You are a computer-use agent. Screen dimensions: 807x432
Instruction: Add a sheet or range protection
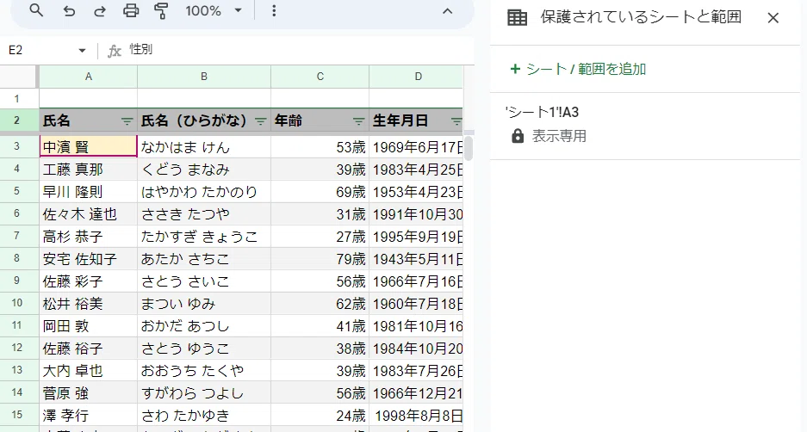click(578, 69)
